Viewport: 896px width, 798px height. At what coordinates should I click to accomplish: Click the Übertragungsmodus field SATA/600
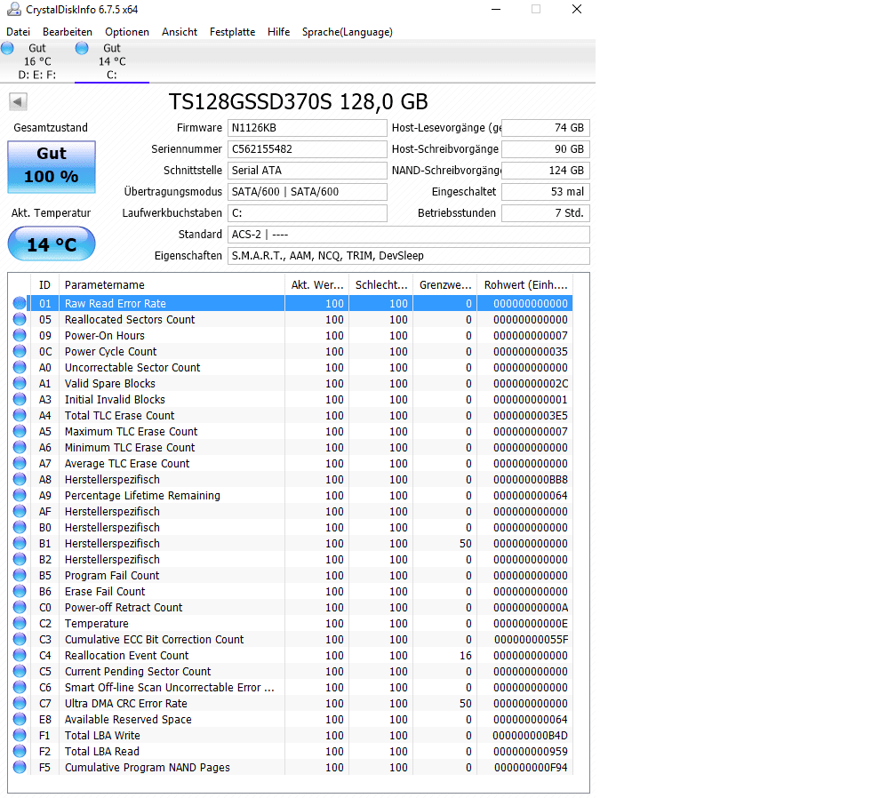tap(308, 192)
